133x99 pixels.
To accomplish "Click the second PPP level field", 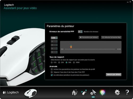I will coord(54,41).
